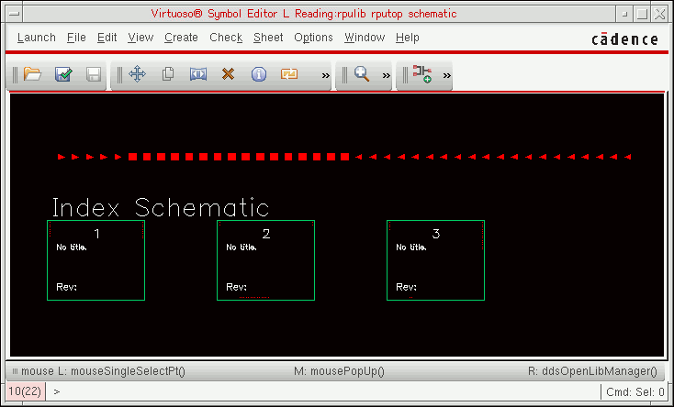
Task: Click No title. text in sheet 2
Action: (242, 247)
